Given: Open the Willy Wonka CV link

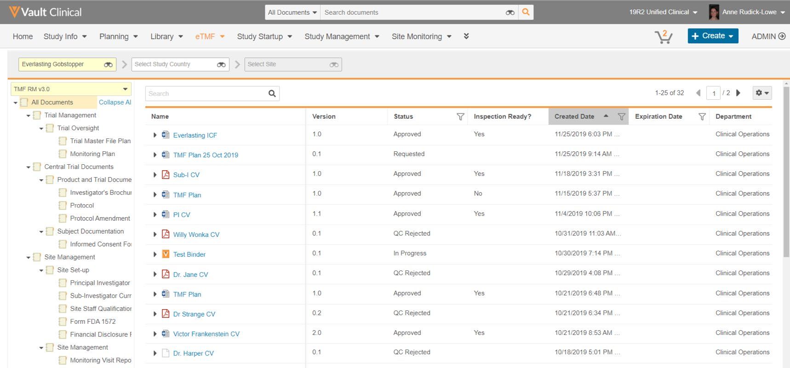Looking at the screenshot, I should [x=196, y=235].
